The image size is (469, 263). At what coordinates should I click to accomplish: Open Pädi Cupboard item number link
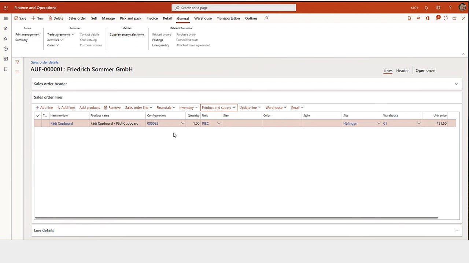pos(62,123)
